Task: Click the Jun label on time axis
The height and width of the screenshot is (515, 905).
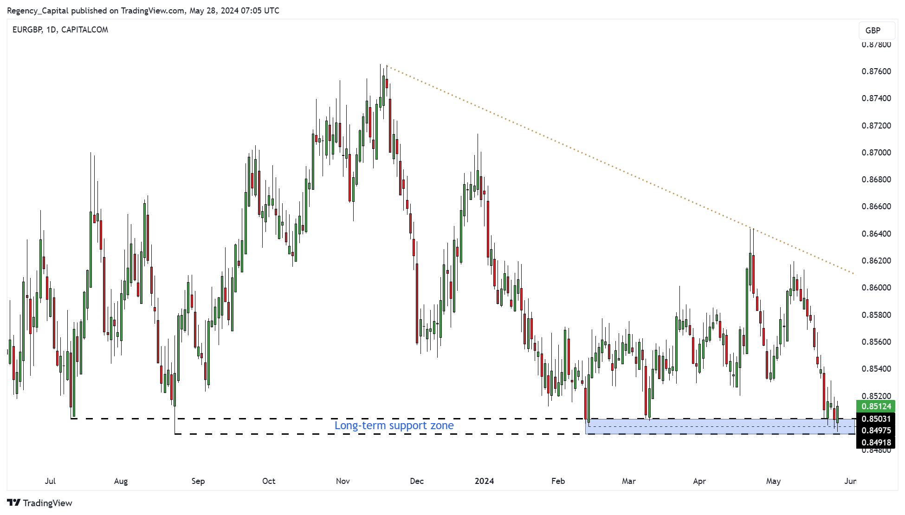Action: click(x=850, y=481)
